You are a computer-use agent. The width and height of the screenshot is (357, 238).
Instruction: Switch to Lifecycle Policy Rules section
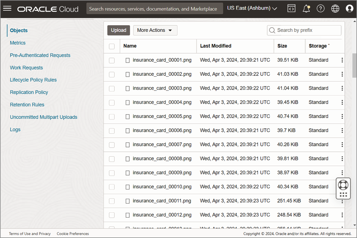click(x=33, y=80)
